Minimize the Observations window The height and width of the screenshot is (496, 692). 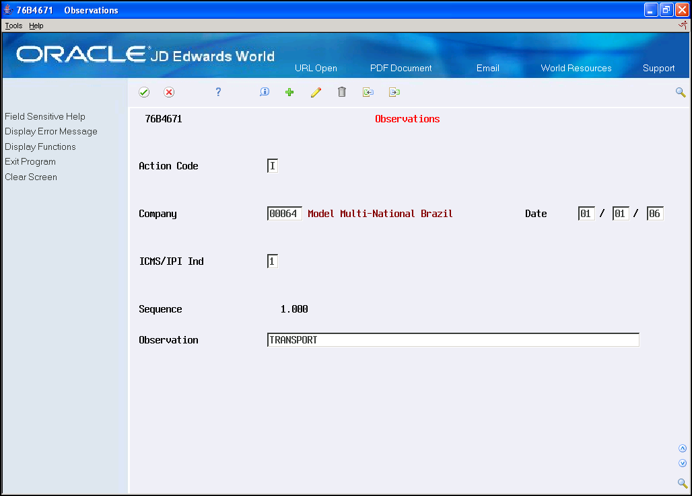tap(651, 9)
